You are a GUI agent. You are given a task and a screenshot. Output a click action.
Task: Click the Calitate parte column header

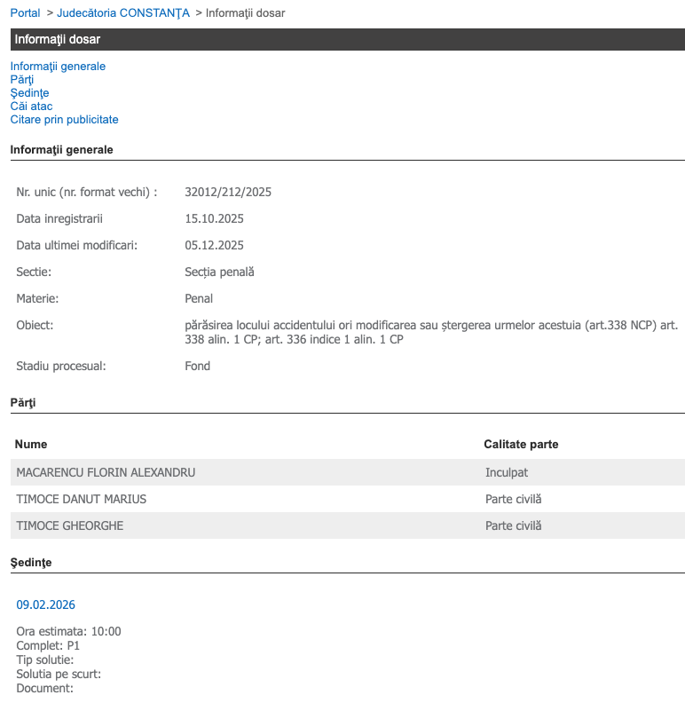521,445
